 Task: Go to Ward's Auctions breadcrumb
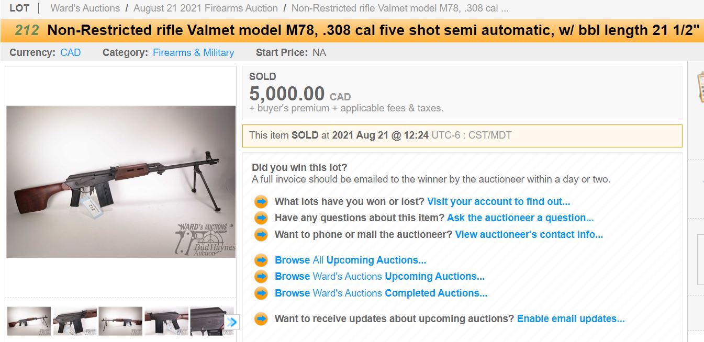[85, 8]
